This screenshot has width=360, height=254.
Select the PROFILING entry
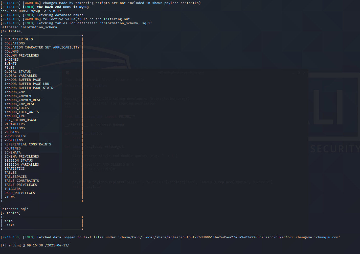pyautogui.click(x=14, y=140)
